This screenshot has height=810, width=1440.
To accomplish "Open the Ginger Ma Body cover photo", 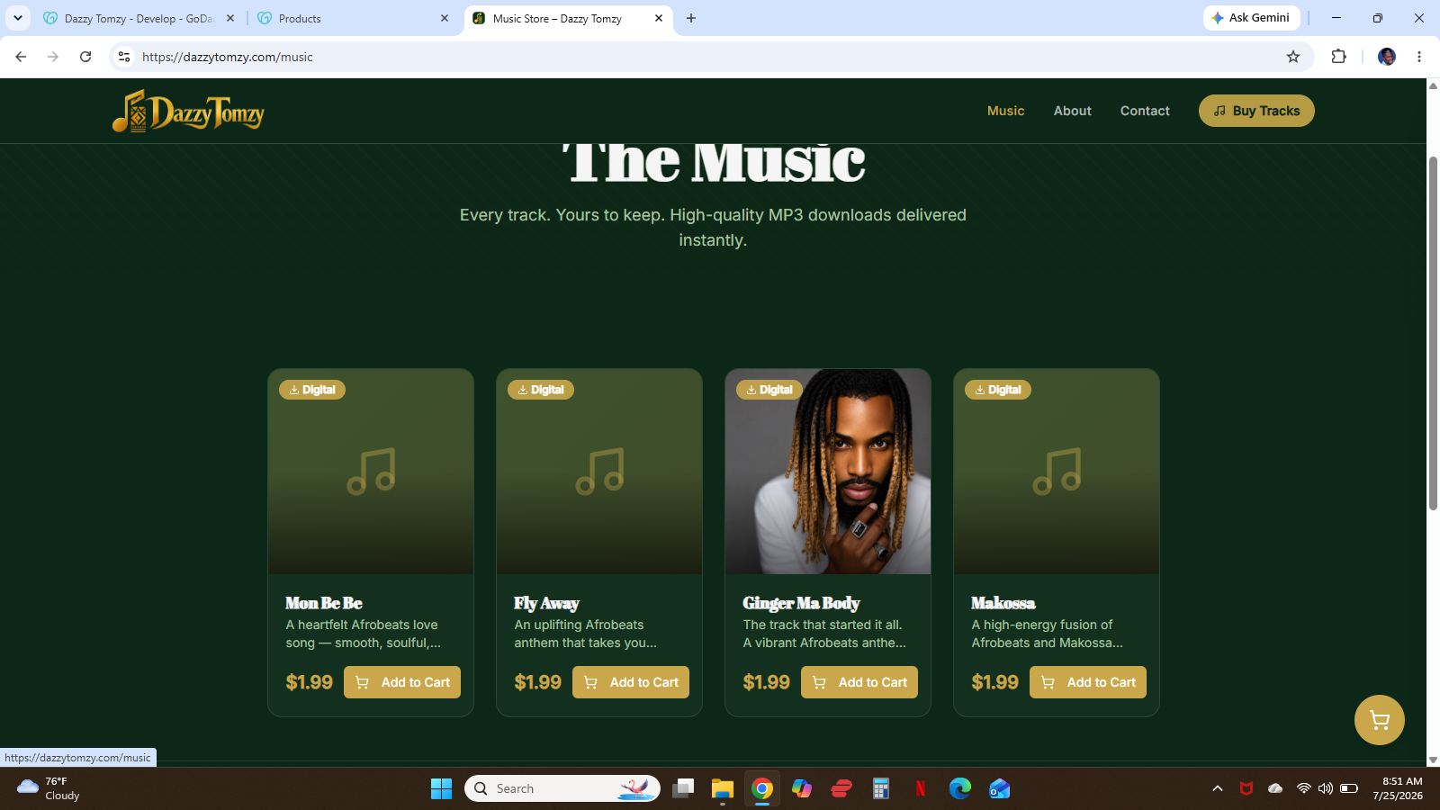I will (x=828, y=472).
